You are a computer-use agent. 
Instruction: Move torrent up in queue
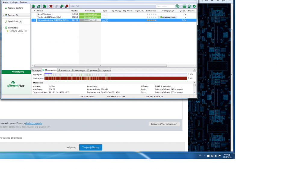tap(73, 6)
